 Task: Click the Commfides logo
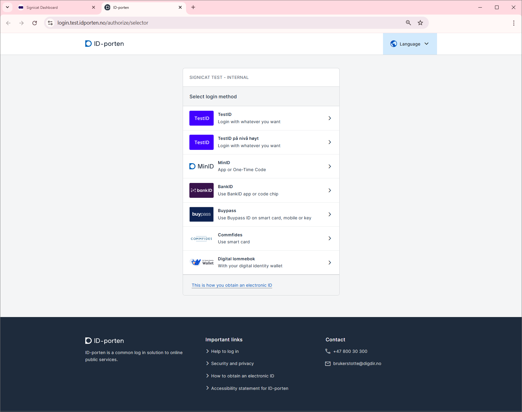(201, 238)
